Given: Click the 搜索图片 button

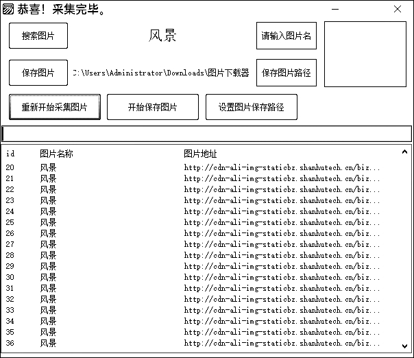Looking at the screenshot, I should [x=38, y=36].
